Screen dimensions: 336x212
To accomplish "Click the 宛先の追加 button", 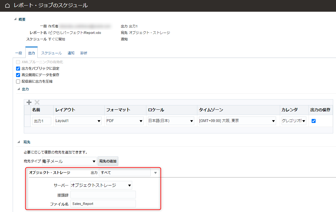I will click(x=108, y=161).
